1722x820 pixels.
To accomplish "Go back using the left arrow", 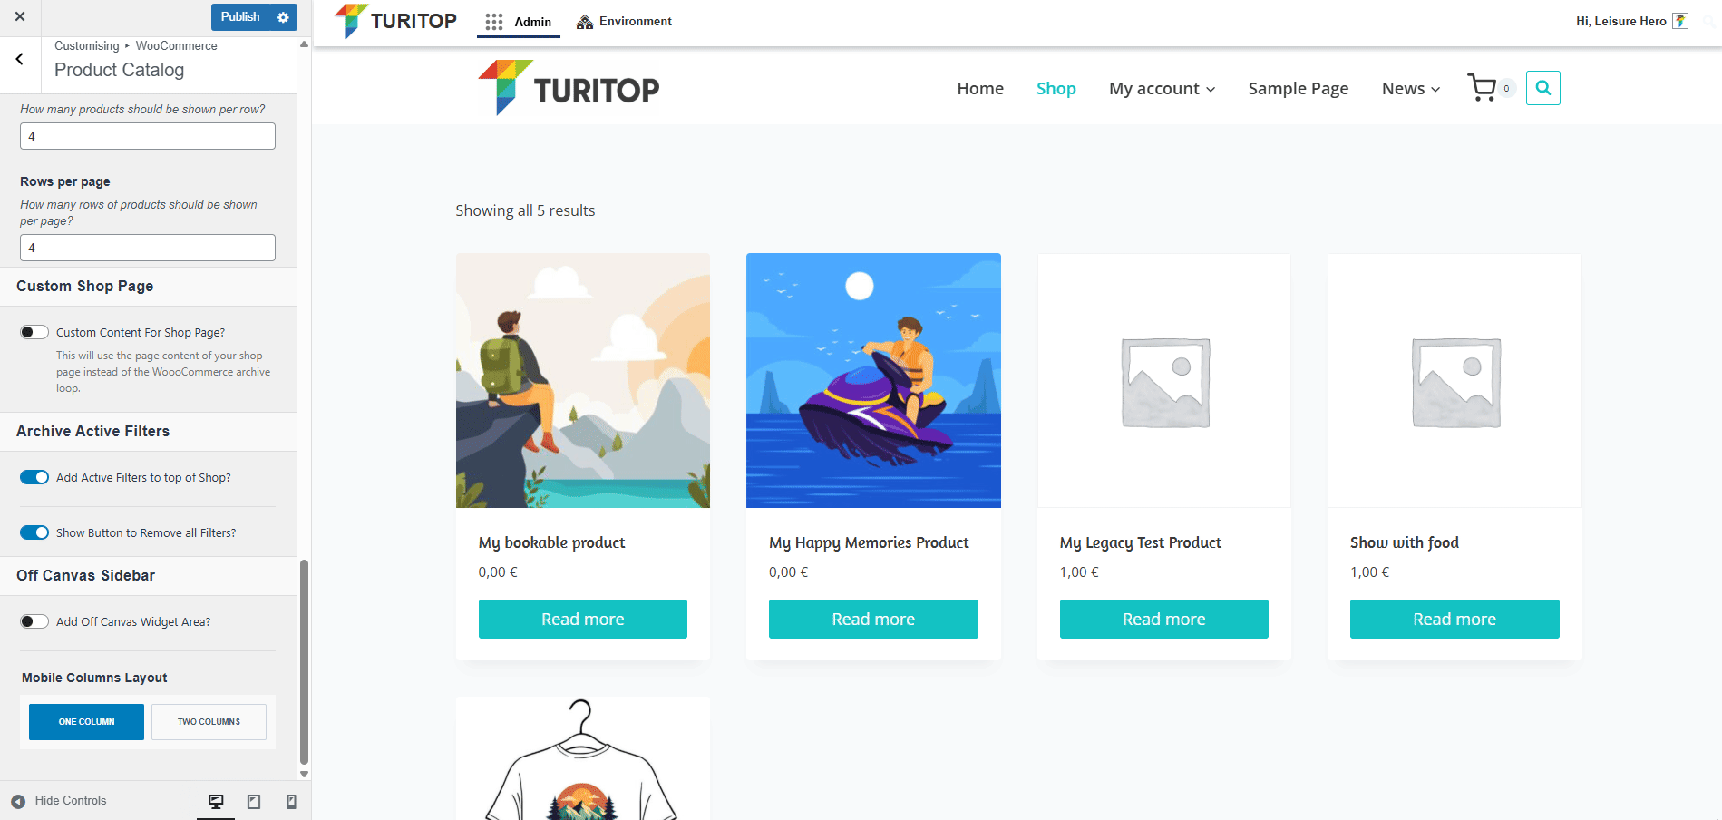I will (x=20, y=59).
